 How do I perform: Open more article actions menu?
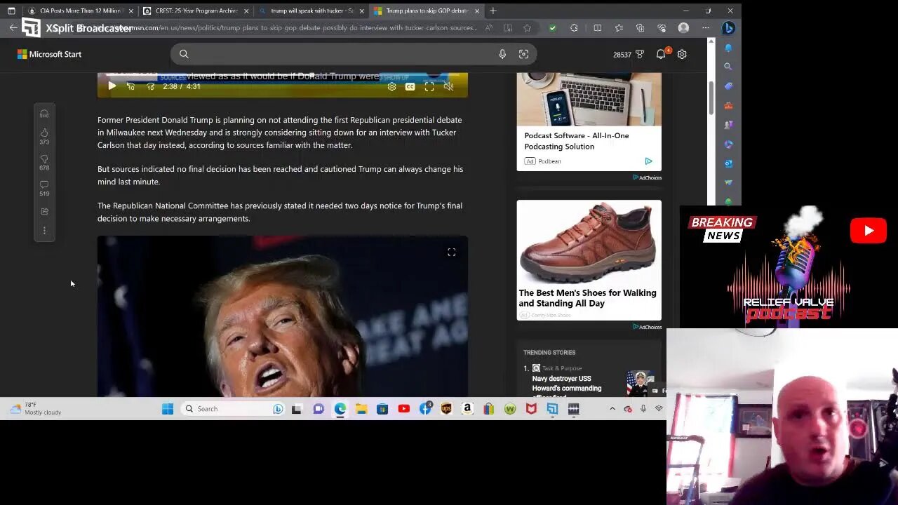(x=44, y=231)
